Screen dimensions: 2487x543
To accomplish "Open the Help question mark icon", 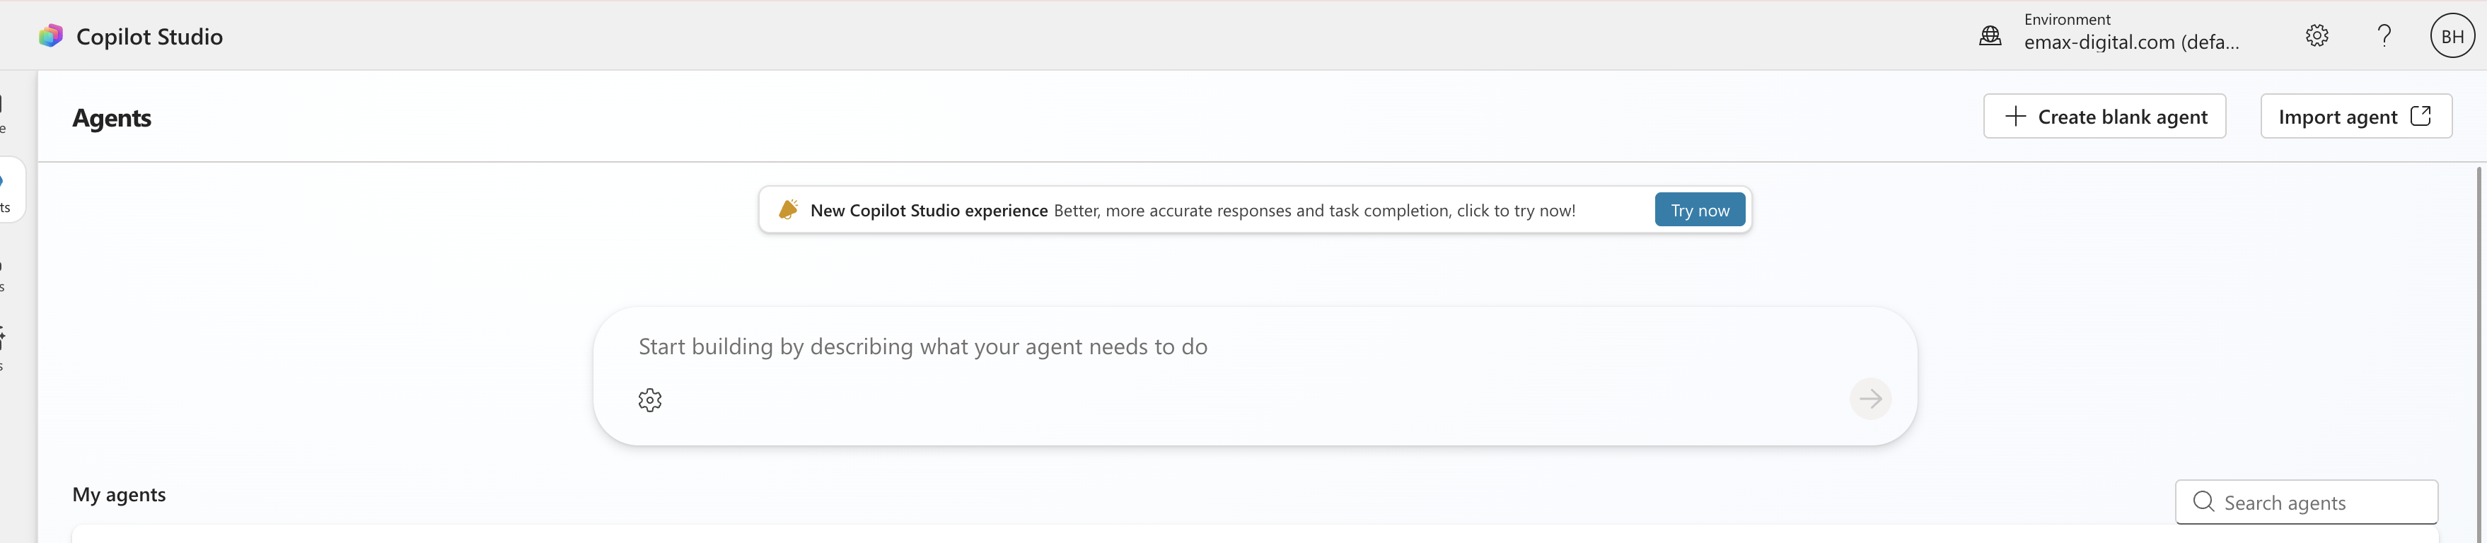I will pyautogui.click(x=2384, y=35).
